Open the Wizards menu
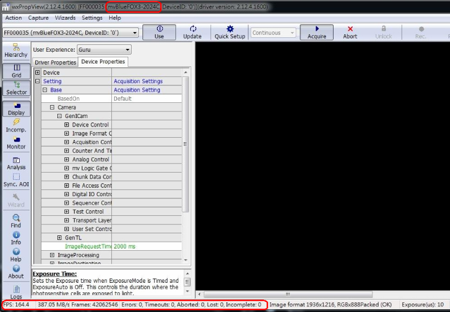The width and height of the screenshot is (450, 312). [65, 18]
